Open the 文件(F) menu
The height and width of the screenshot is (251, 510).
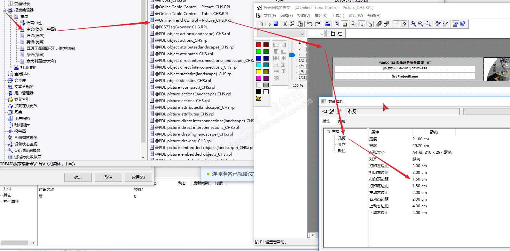[x=270, y=16]
